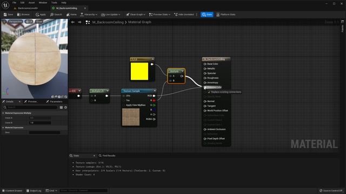This screenshot has height=194, width=346.
Task: Click the green G output pin
Action: pos(154,105)
